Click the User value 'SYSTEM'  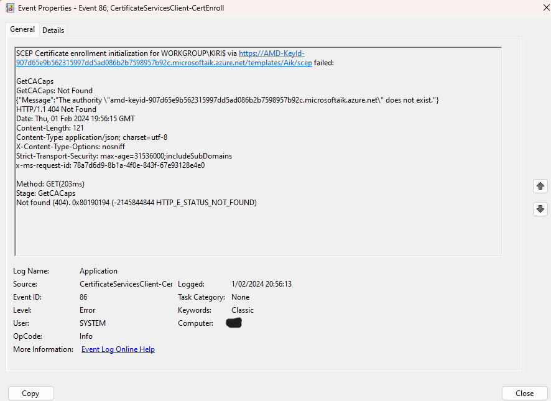(x=93, y=323)
